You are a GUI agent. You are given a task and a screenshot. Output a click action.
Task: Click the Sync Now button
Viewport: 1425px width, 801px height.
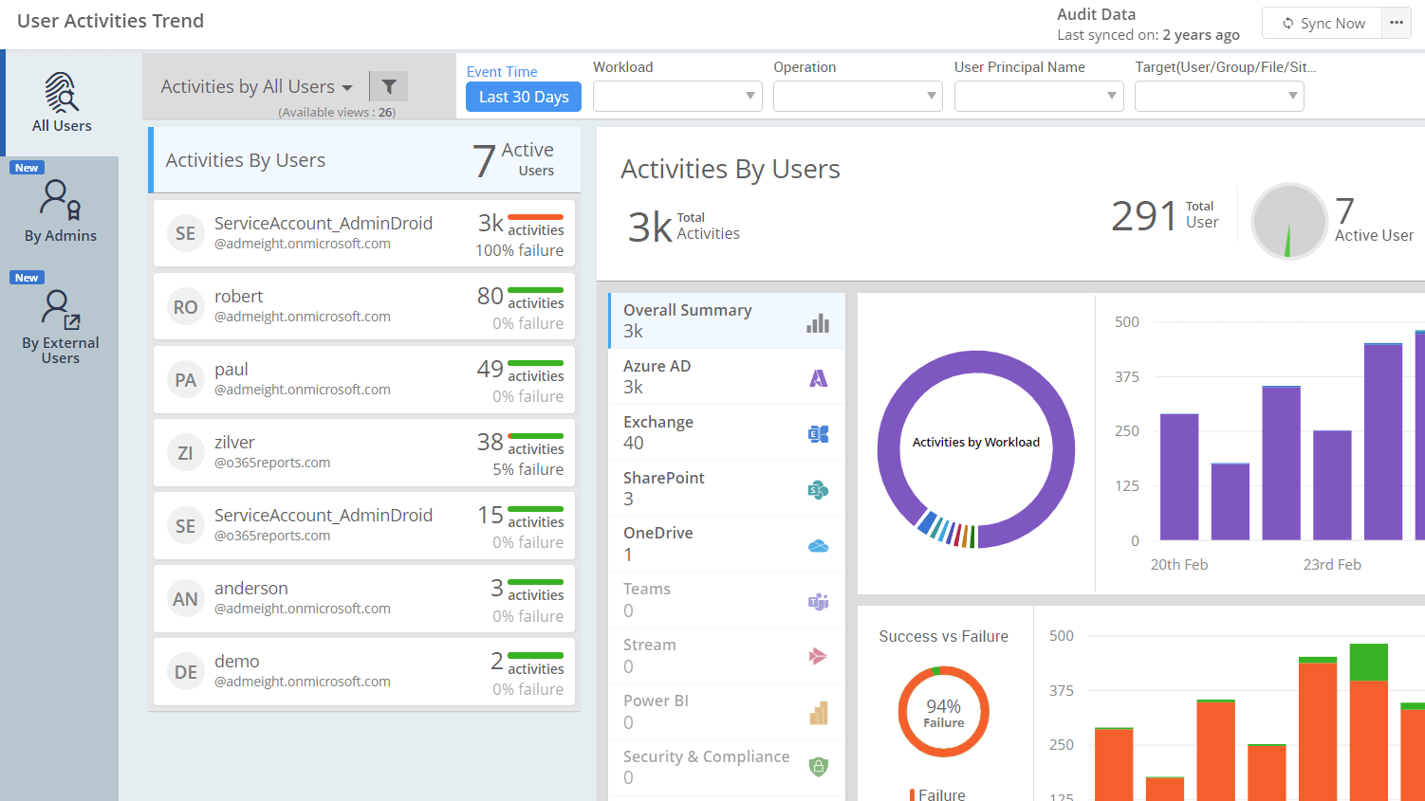tap(1323, 23)
